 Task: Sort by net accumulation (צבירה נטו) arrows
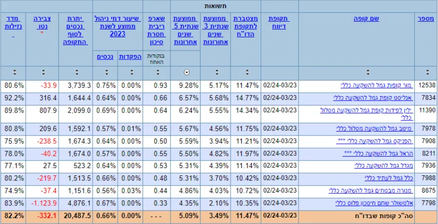click(43, 73)
